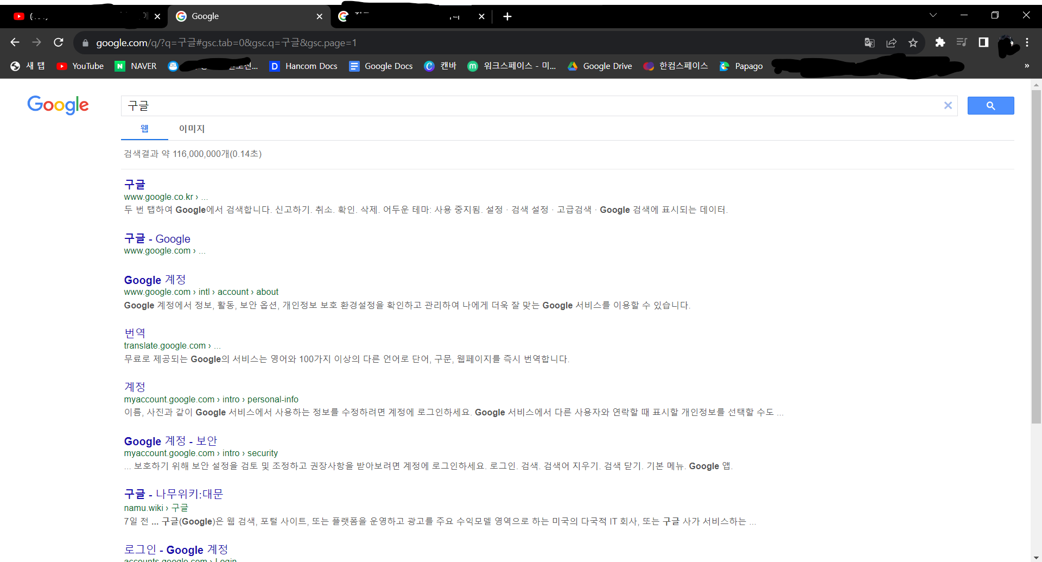Open the 캔바 bookmark
Image resolution: width=1042 pixels, height=562 pixels.
pos(440,66)
